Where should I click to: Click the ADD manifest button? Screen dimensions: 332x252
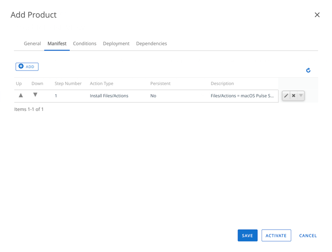pos(27,67)
